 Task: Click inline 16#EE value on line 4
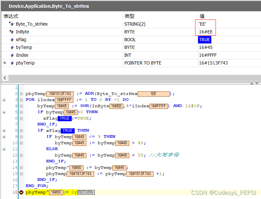click(x=116, y=106)
